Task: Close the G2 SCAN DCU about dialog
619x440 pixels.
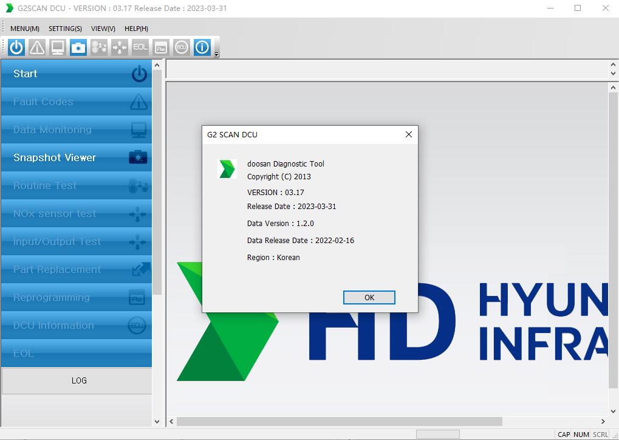Action: tap(409, 134)
